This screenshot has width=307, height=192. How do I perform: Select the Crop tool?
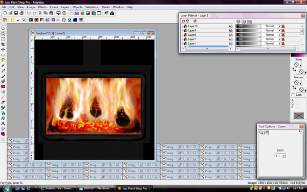pos(3,45)
